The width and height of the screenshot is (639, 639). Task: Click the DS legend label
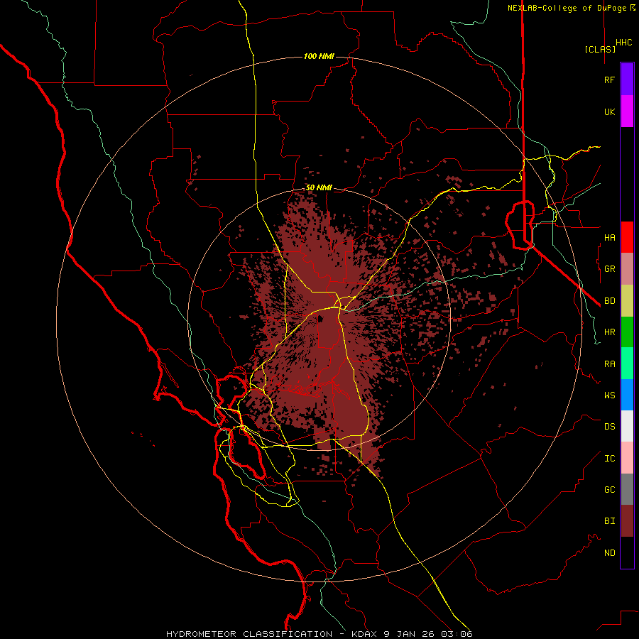609,427
